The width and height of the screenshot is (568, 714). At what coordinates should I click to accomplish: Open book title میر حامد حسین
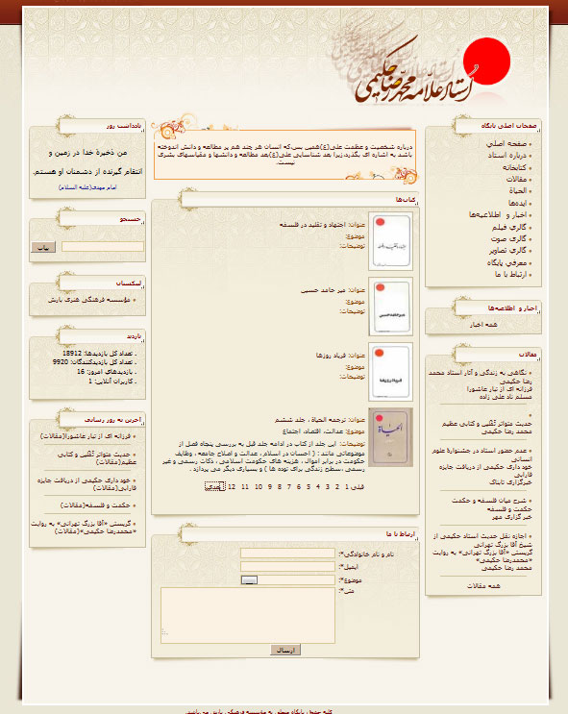click(323, 290)
